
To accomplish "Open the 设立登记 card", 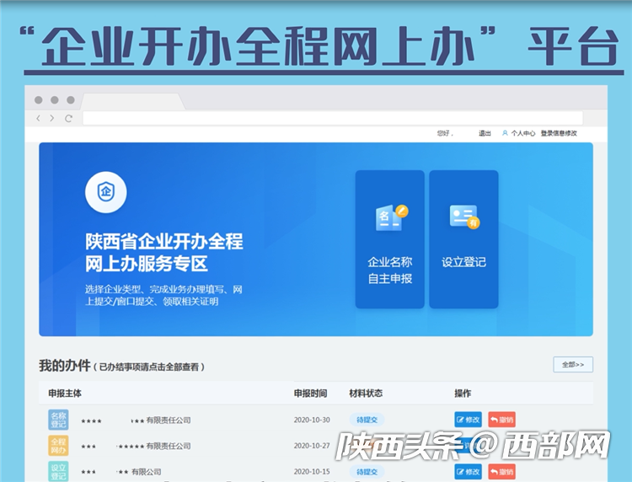I will tap(463, 239).
